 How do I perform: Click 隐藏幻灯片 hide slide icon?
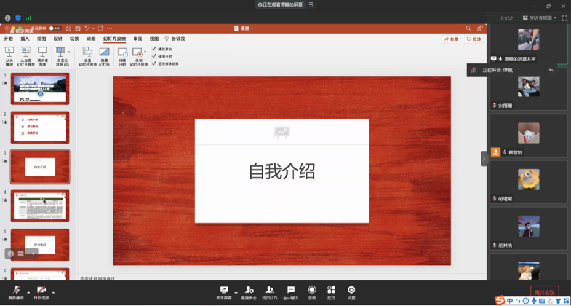[x=104, y=53]
